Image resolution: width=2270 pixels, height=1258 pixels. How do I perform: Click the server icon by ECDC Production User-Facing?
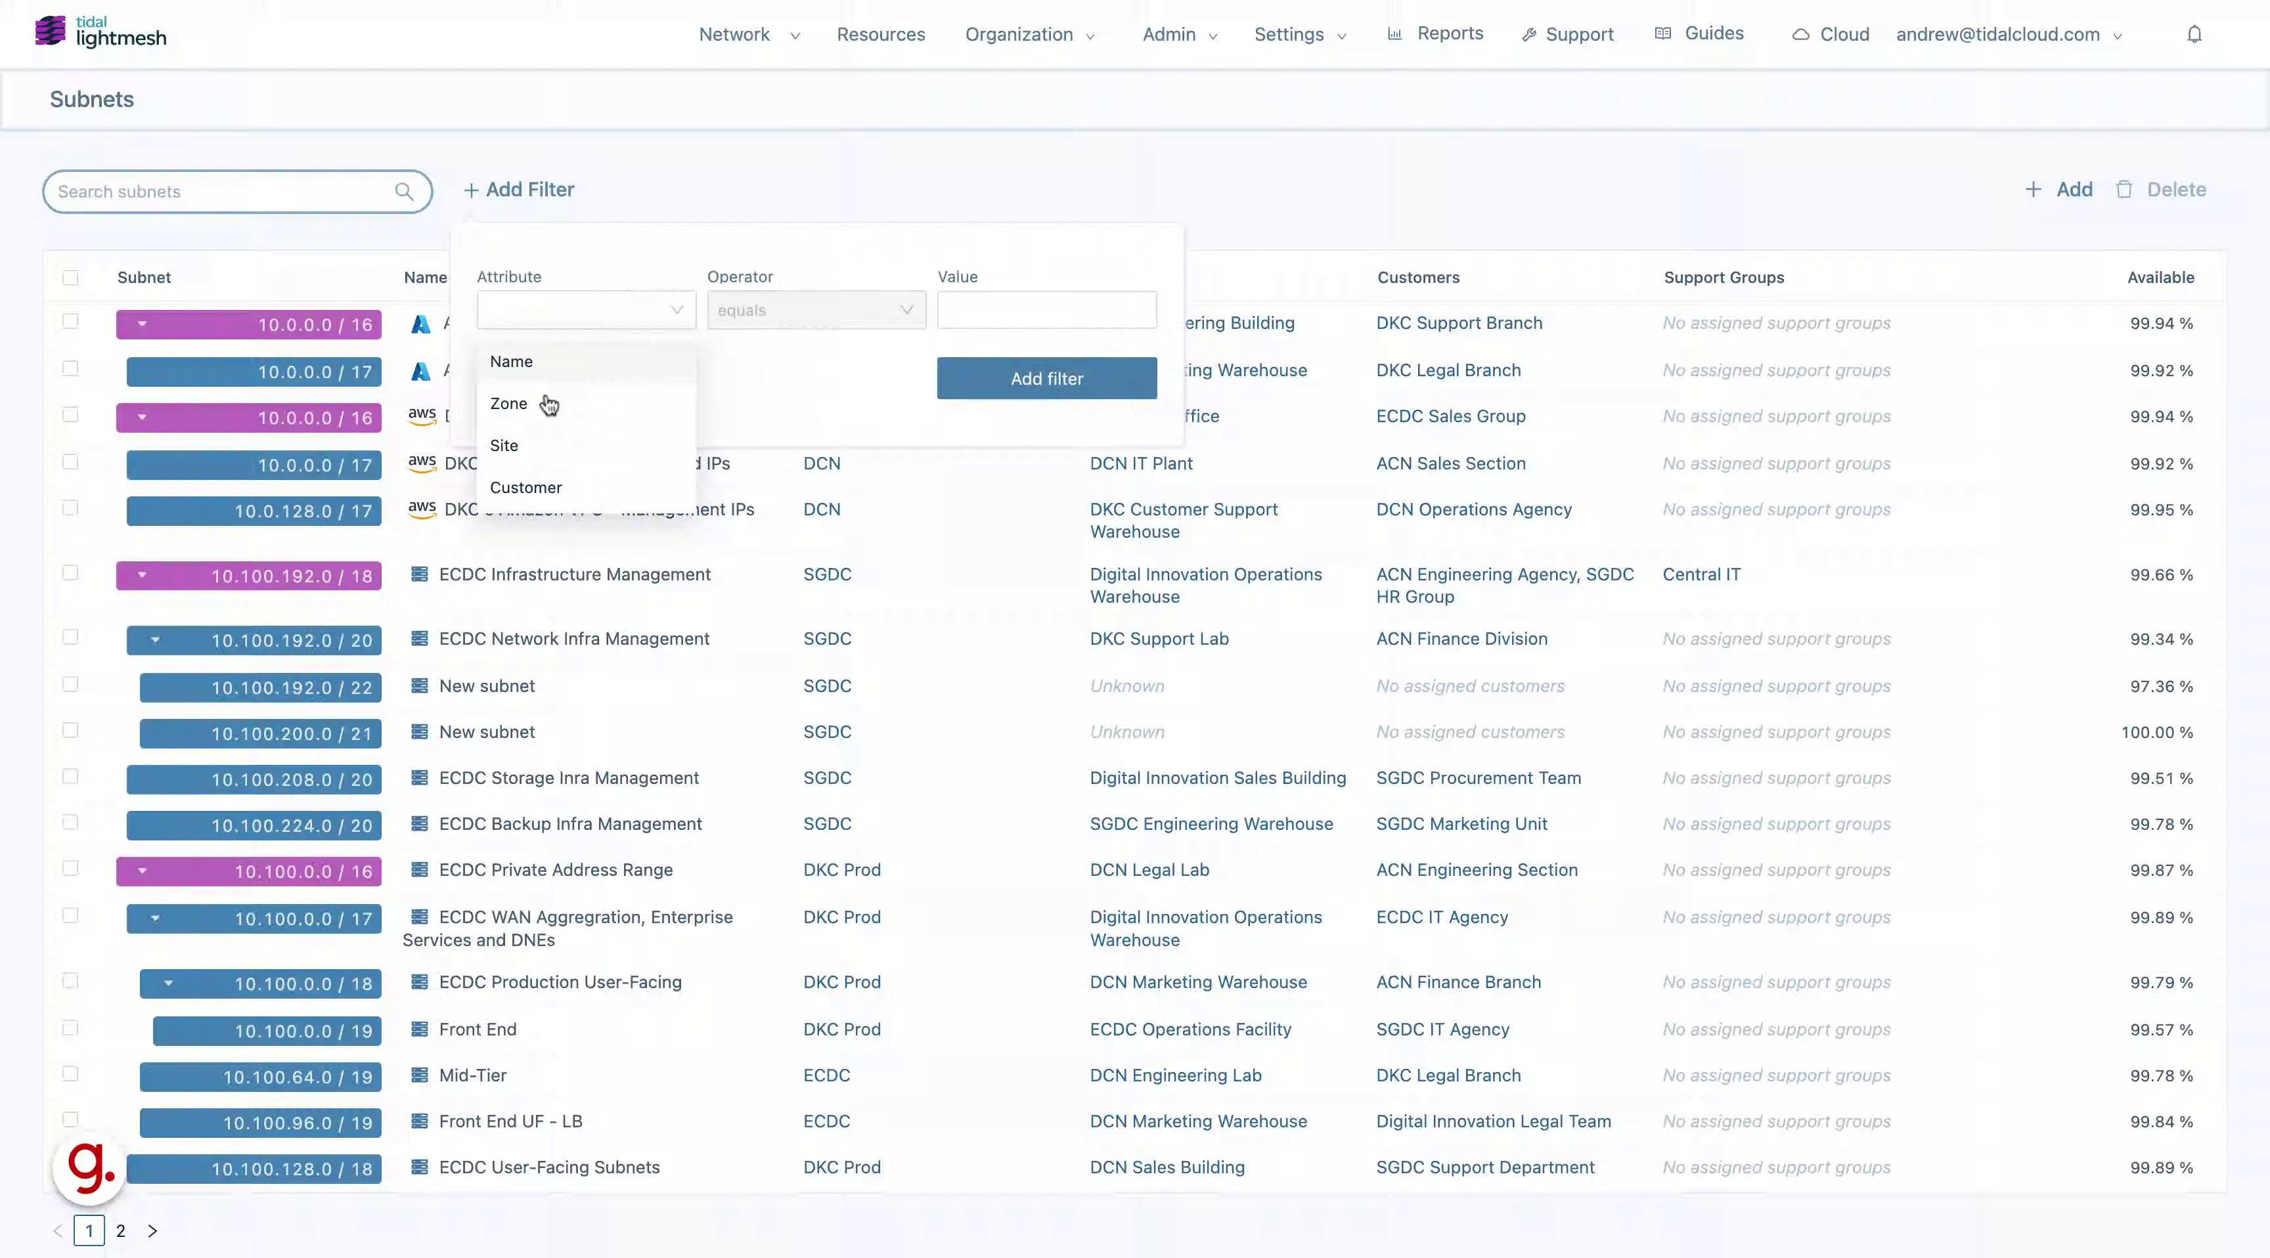point(420,982)
